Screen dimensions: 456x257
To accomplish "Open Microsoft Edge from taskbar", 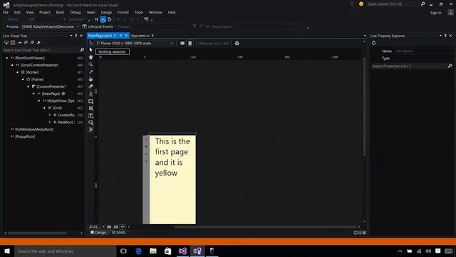I will click(x=138, y=251).
